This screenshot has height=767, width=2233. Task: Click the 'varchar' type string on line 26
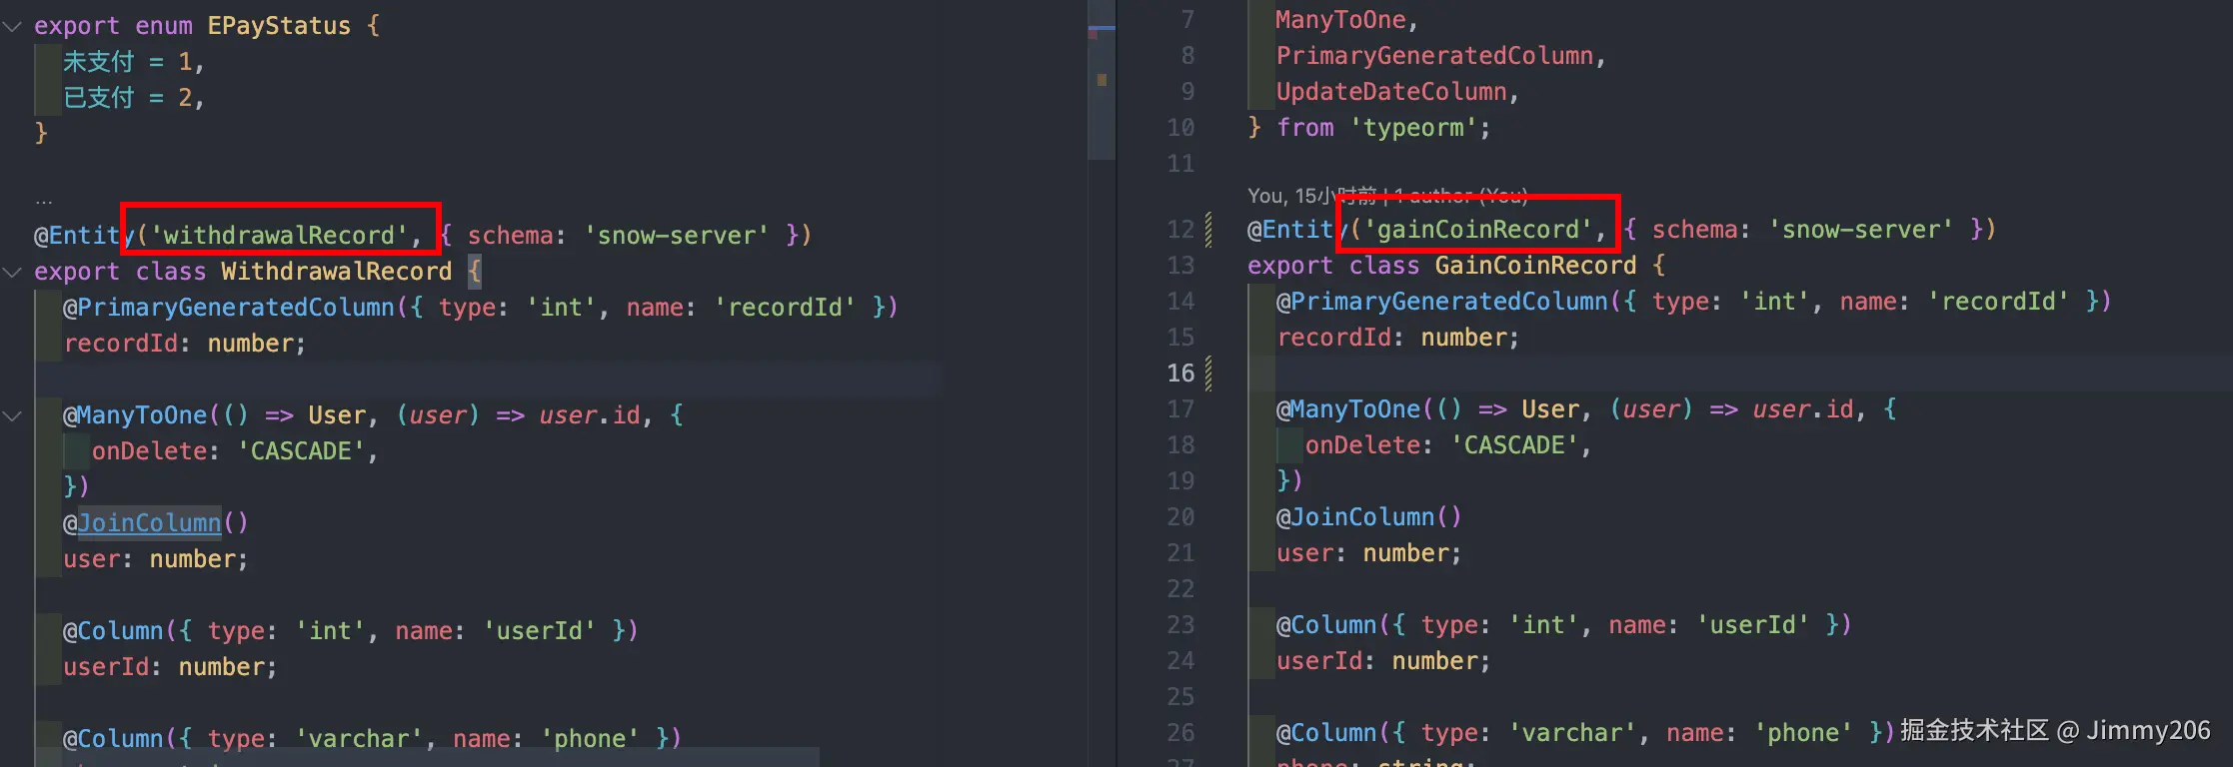(x=1572, y=733)
